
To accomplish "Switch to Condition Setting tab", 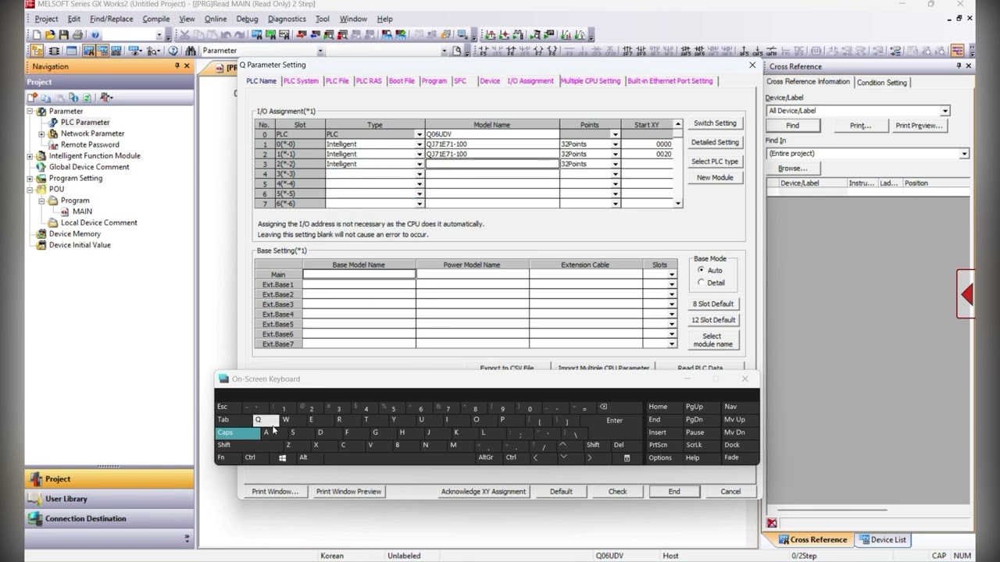I will point(882,83).
